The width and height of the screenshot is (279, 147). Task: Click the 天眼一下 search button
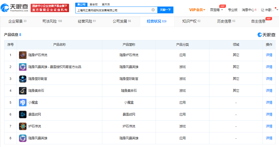(165, 10)
